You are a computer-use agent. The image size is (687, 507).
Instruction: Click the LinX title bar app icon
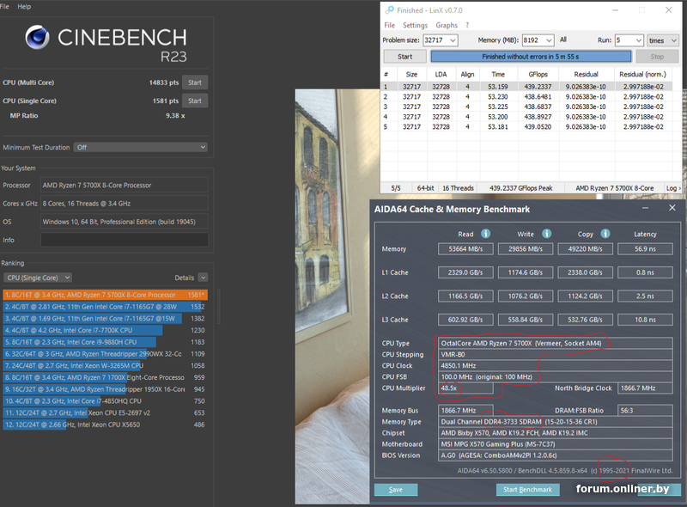tap(388, 11)
